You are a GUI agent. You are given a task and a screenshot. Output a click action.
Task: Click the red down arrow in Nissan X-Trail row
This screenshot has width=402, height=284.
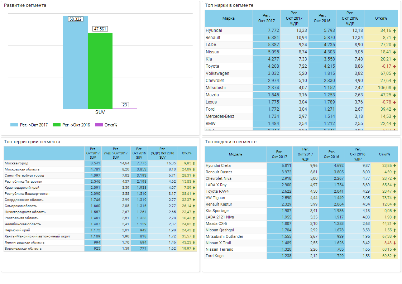[394, 243]
